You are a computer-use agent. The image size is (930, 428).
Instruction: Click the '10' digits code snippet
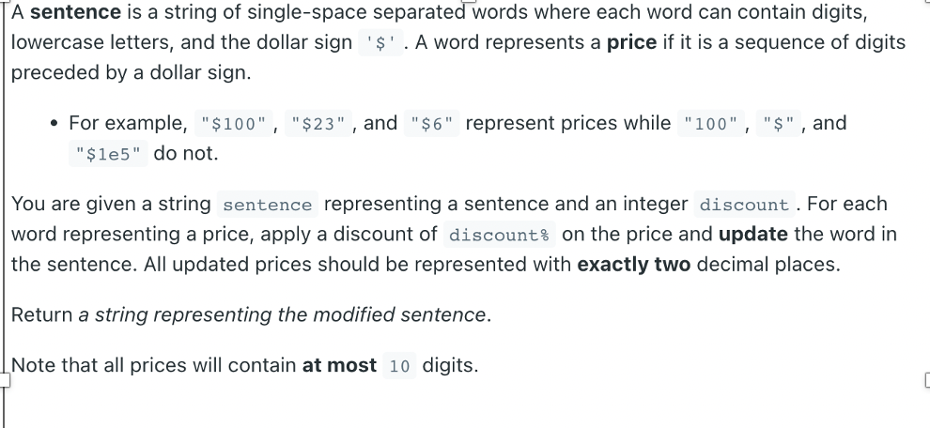400,366
